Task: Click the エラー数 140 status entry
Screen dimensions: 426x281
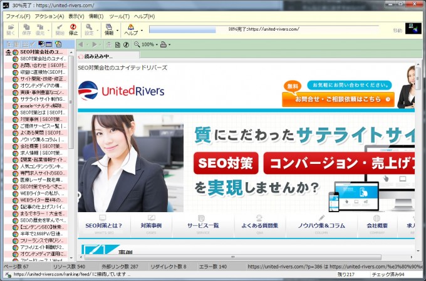Action: tap(213, 267)
